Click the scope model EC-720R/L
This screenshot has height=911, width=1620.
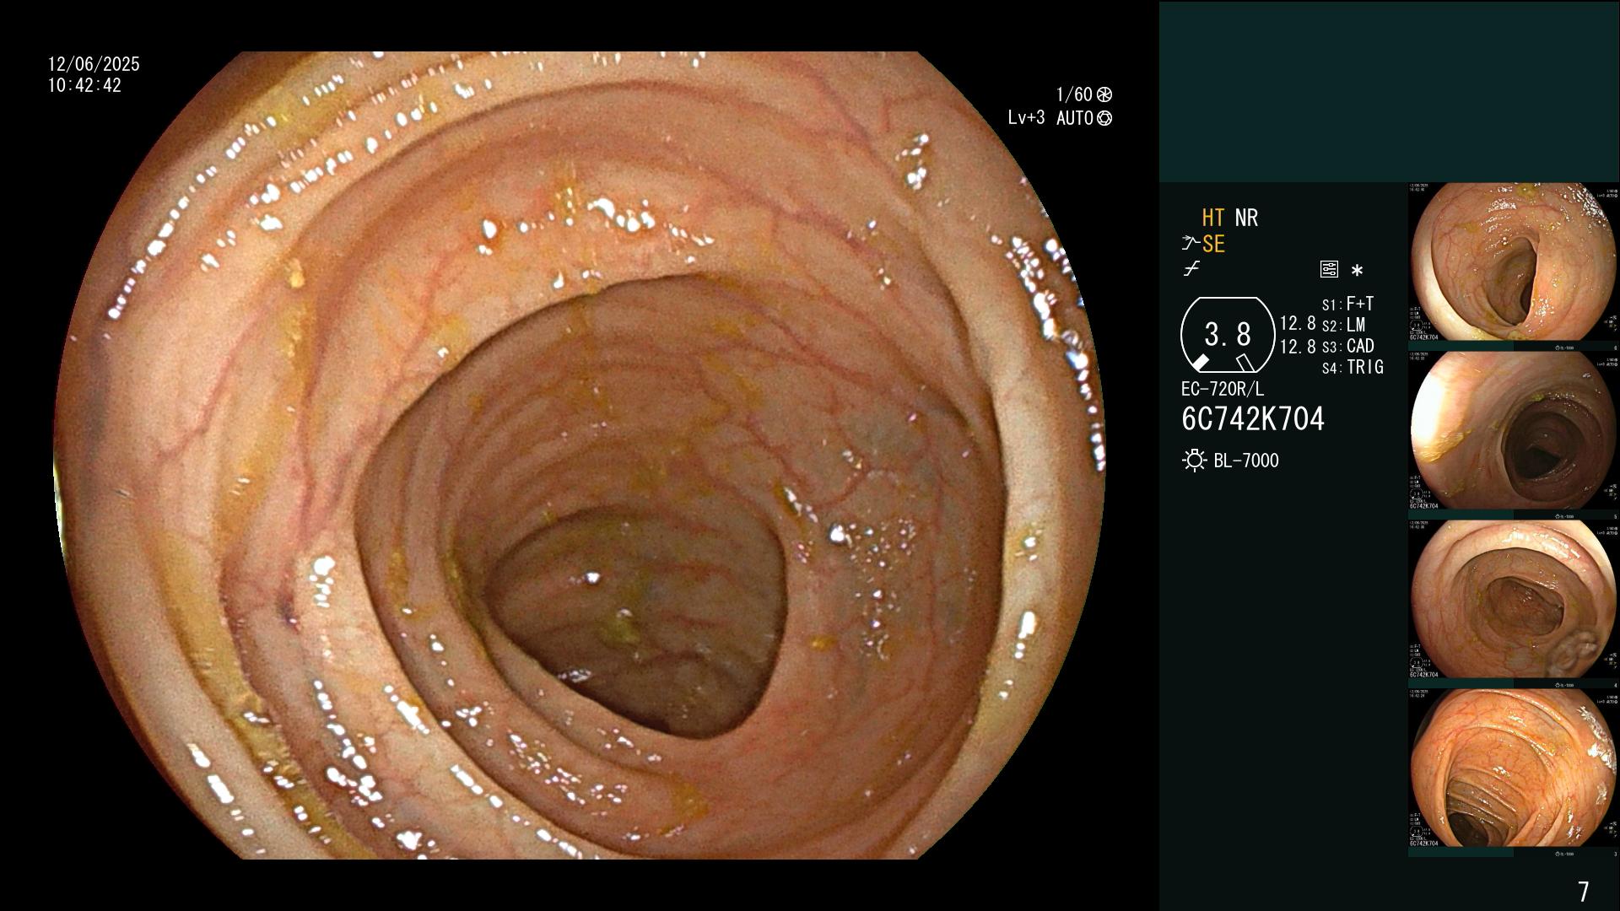point(1223,389)
